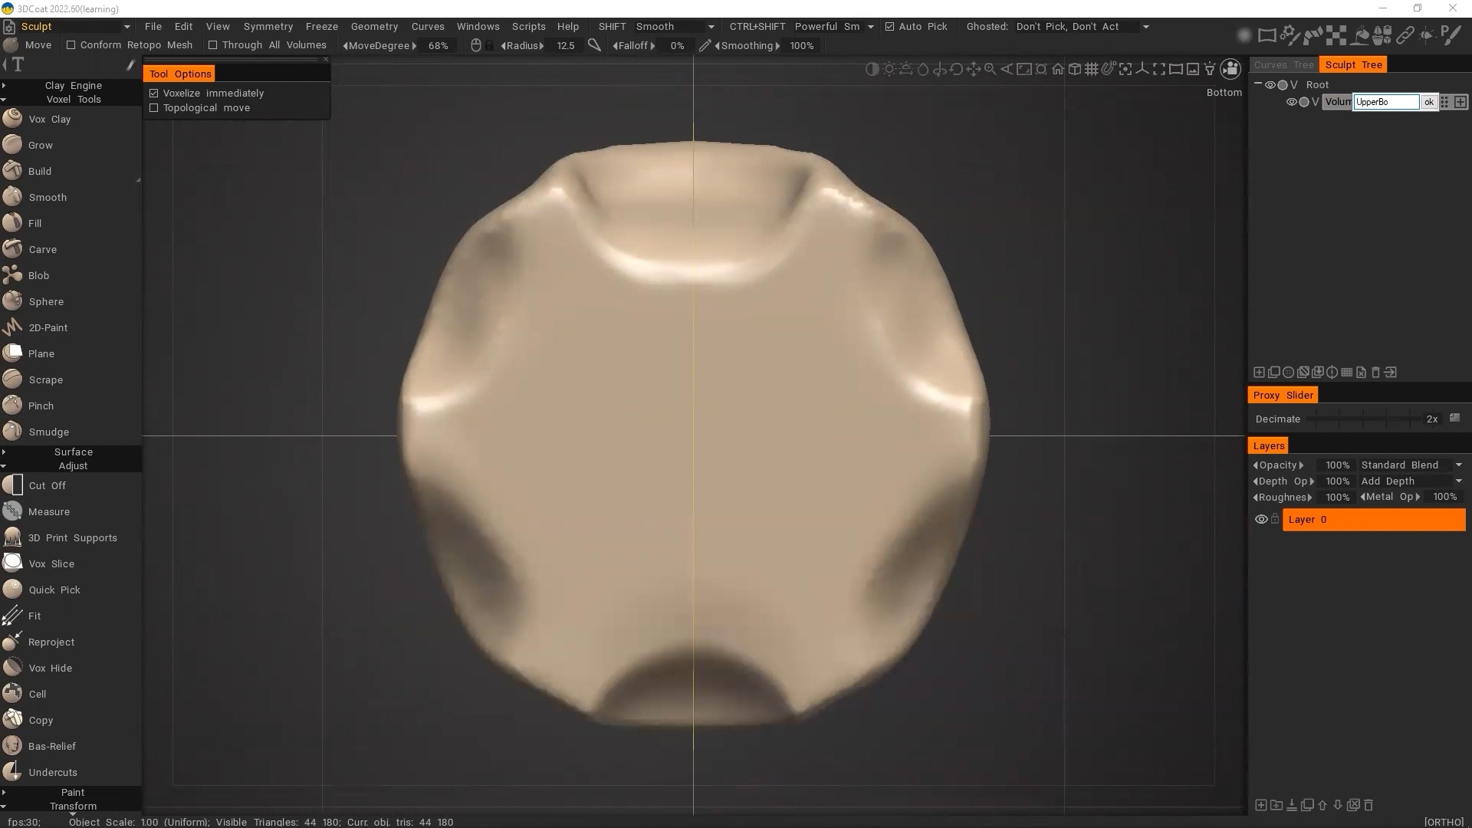Expand the Surface tools section

[73, 452]
